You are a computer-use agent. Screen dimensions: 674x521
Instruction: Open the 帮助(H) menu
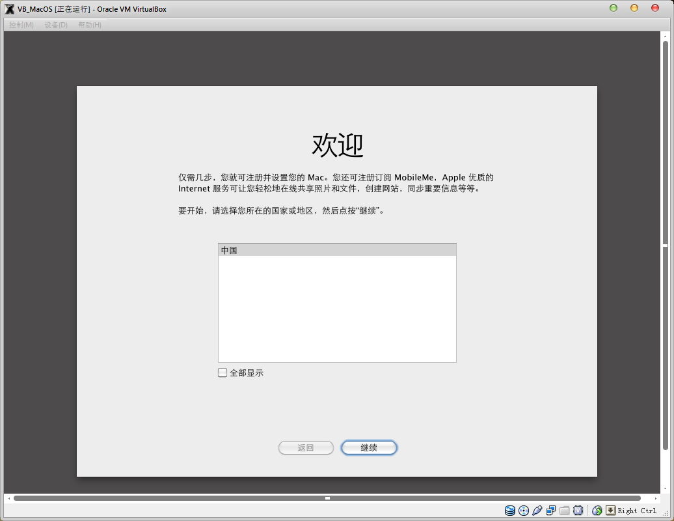click(x=89, y=25)
